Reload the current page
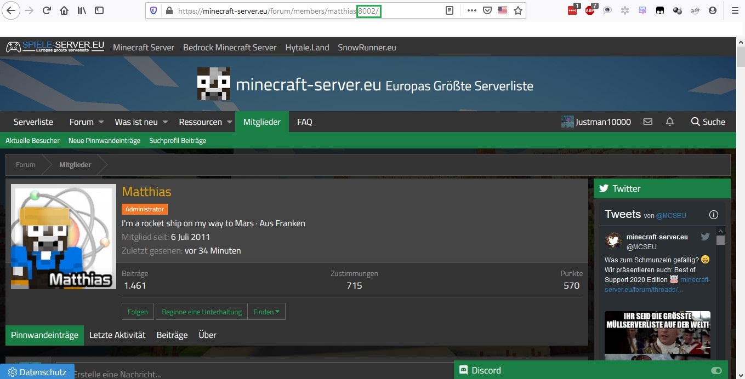The height and width of the screenshot is (379, 745). (47, 10)
